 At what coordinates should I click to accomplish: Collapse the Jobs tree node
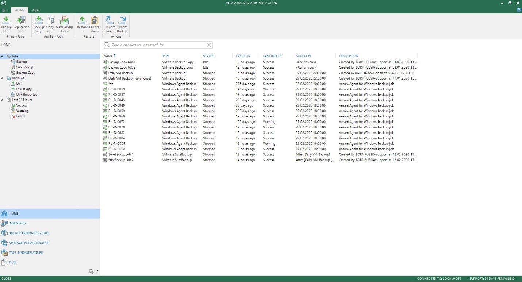pos(2,57)
